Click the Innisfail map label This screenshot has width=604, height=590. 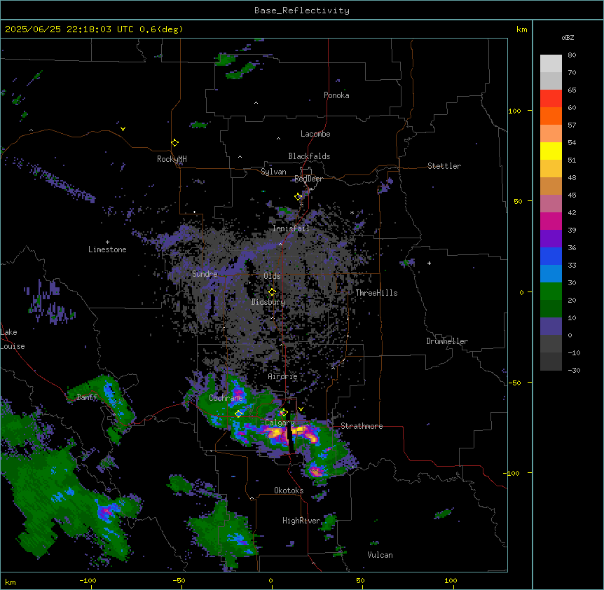click(x=291, y=228)
